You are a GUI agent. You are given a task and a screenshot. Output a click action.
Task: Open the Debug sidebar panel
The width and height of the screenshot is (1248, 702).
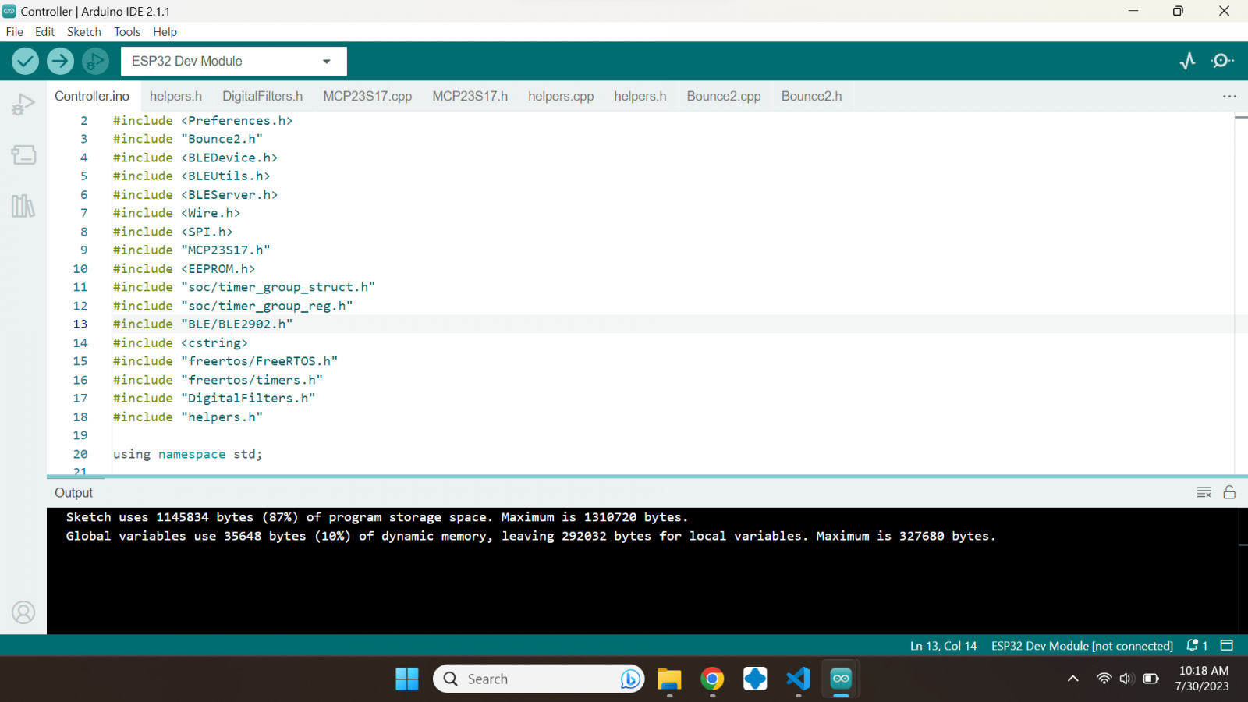pos(23,104)
